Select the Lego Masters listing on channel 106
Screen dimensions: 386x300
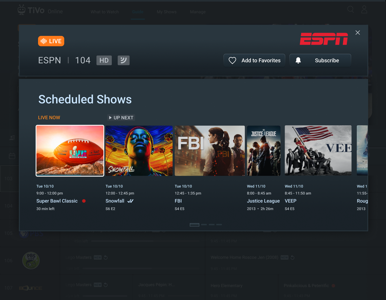tap(79, 257)
